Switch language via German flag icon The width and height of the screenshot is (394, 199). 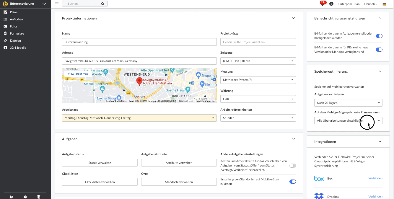pos(384,4)
